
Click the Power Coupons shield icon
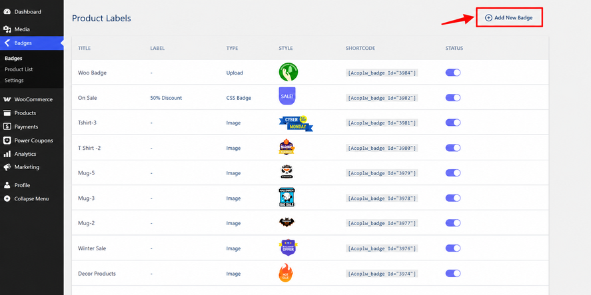[x=7, y=141]
